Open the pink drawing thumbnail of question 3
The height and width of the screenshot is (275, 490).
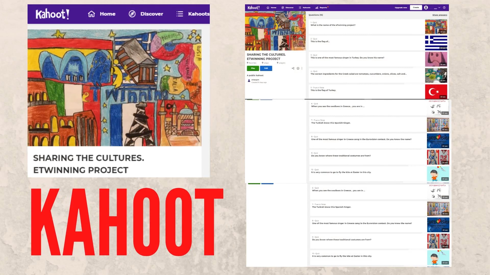(x=436, y=59)
